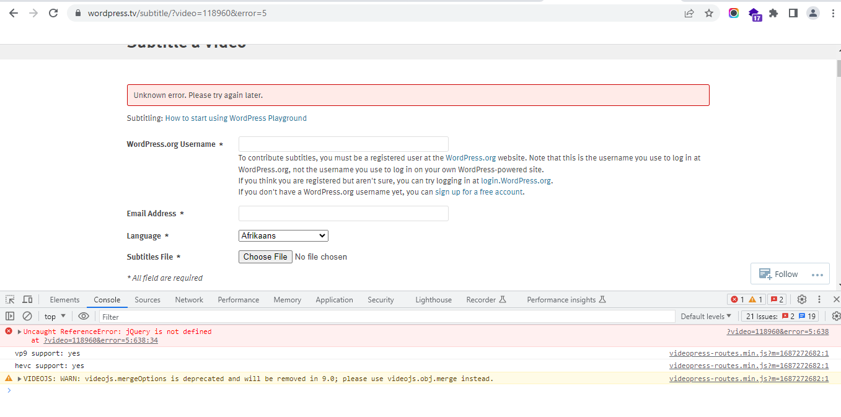
Task: Clear the console
Action: pyautogui.click(x=27, y=316)
